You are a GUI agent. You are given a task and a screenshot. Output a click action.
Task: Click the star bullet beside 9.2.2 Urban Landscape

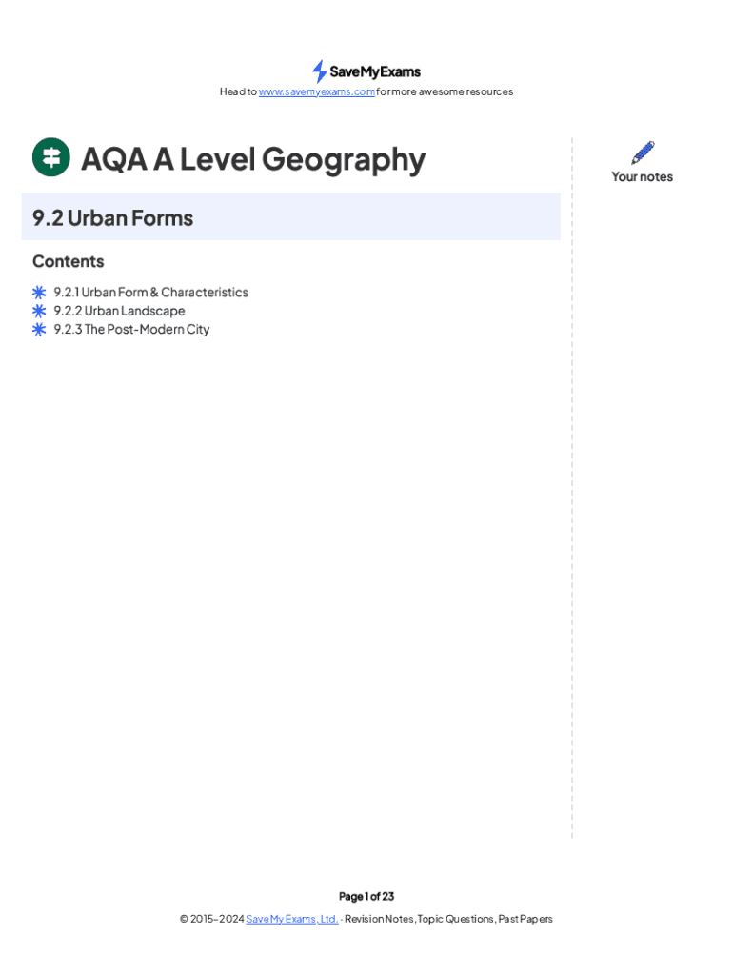pyautogui.click(x=39, y=311)
